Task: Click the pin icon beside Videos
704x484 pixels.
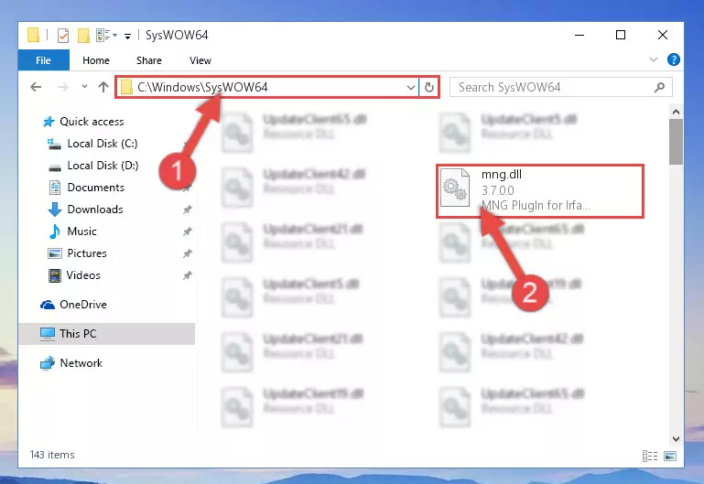Action: [x=188, y=275]
